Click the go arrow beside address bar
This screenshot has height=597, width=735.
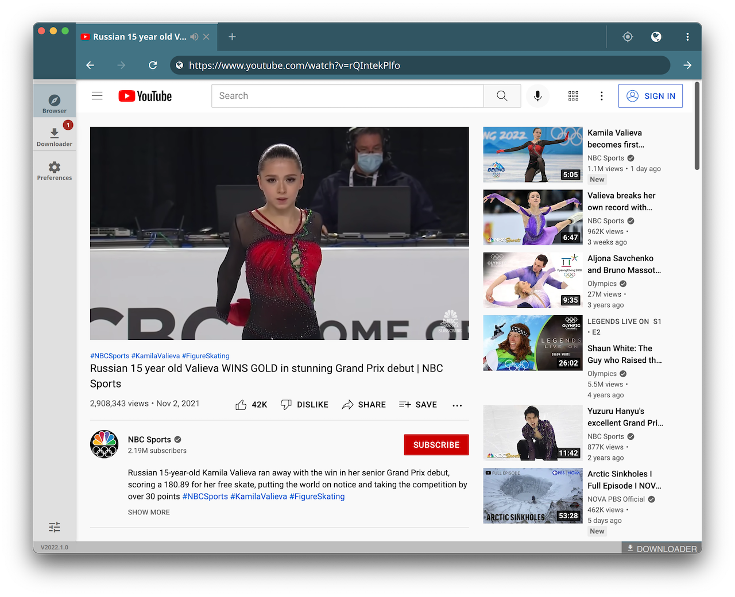687,65
